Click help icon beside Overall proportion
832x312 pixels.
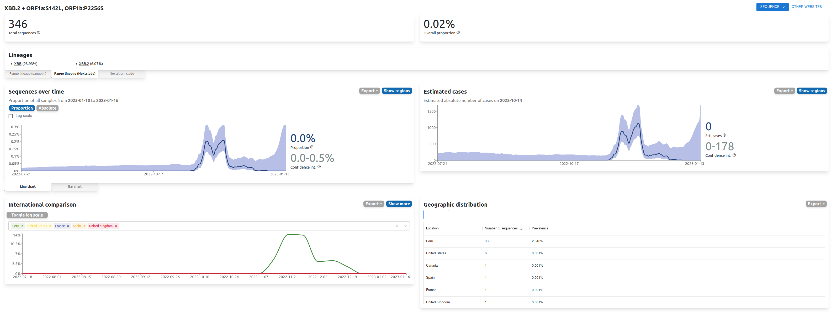[x=458, y=32]
